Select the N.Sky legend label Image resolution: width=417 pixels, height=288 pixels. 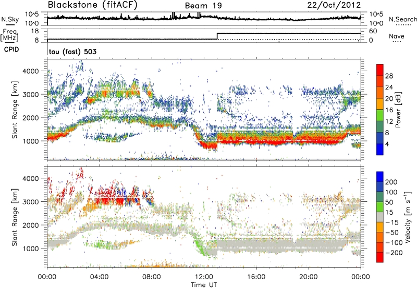pyautogui.click(x=10, y=19)
